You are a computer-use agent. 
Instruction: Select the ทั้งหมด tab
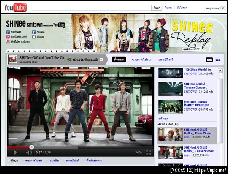(x=119, y=59)
